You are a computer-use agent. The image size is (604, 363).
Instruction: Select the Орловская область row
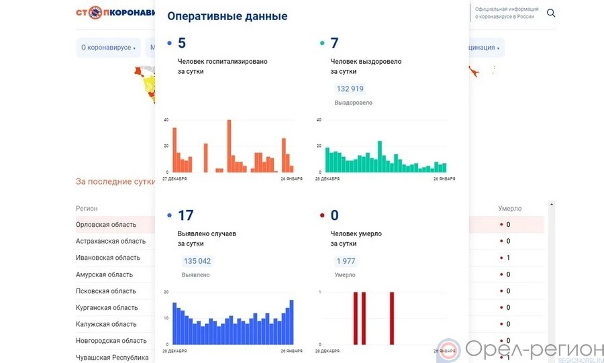click(x=106, y=225)
